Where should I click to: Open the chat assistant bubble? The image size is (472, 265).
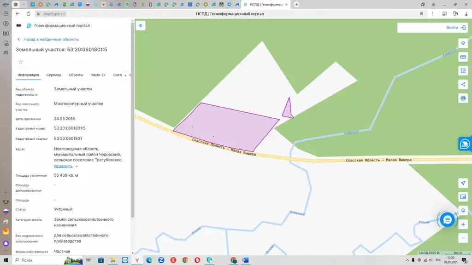(447, 220)
